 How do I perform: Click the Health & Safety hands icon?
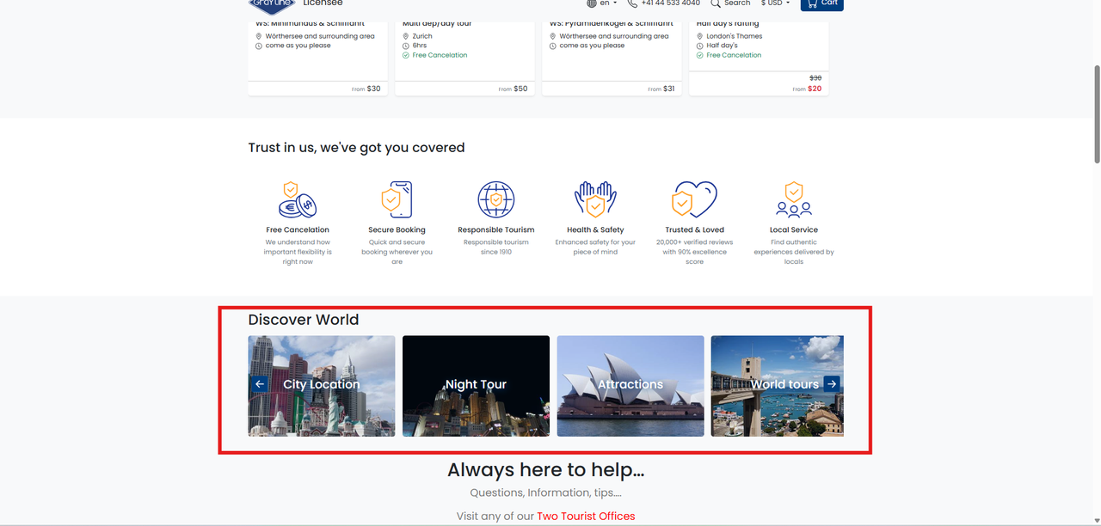point(595,199)
